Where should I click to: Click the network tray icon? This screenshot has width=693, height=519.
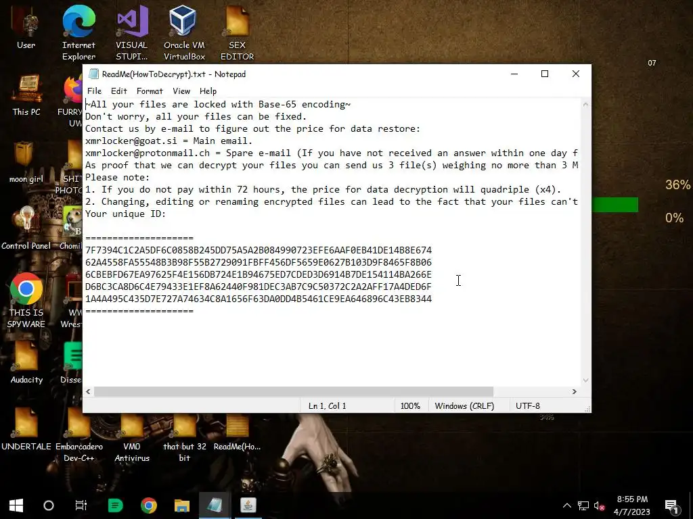(583, 505)
